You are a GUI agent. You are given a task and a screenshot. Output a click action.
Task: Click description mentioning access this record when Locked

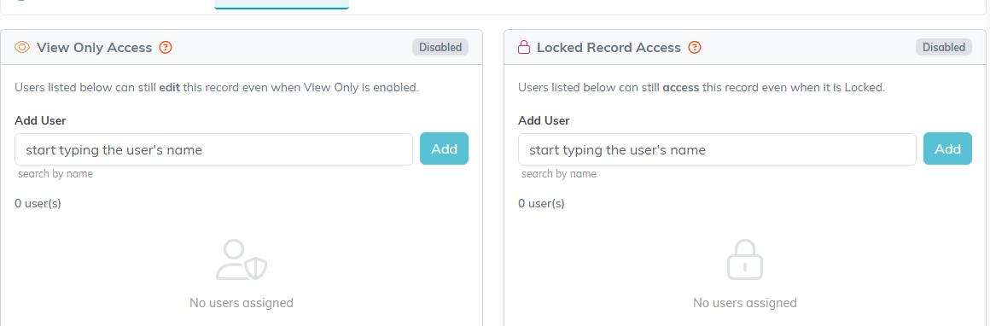pos(702,88)
